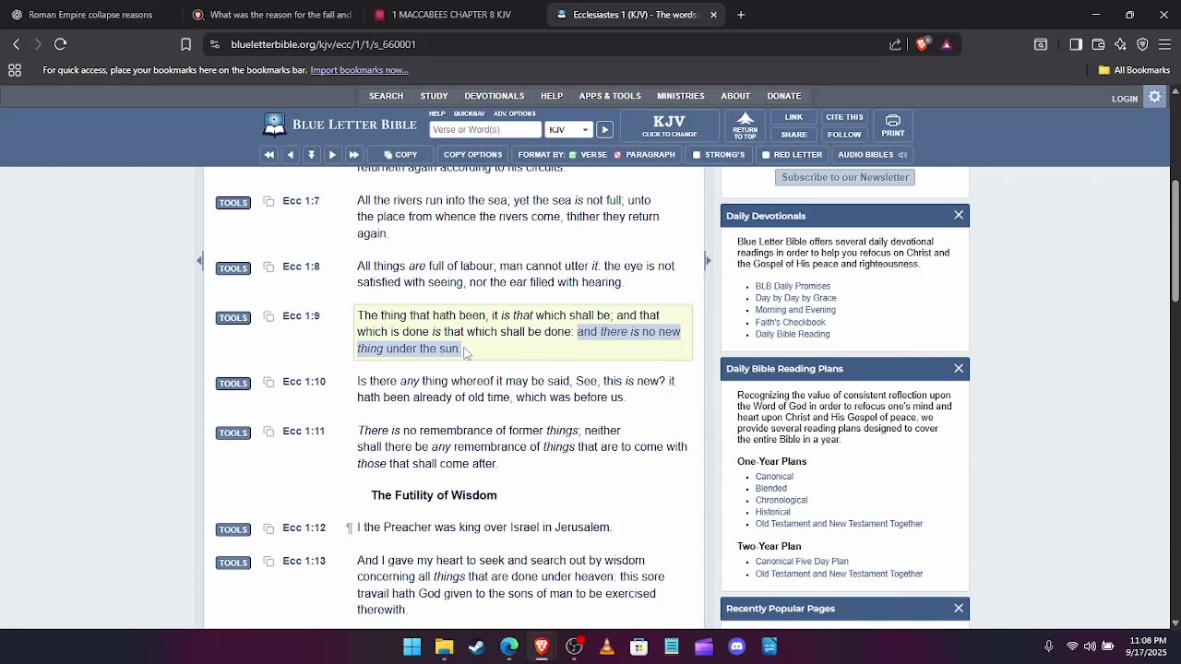1181x664 pixels.
Task: Open the KJV translation dropdown
Action: tap(568, 130)
